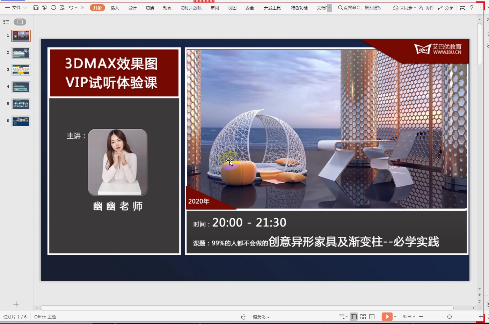
Task: Expand the slideshow play options dropdown
Action: (395, 317)
